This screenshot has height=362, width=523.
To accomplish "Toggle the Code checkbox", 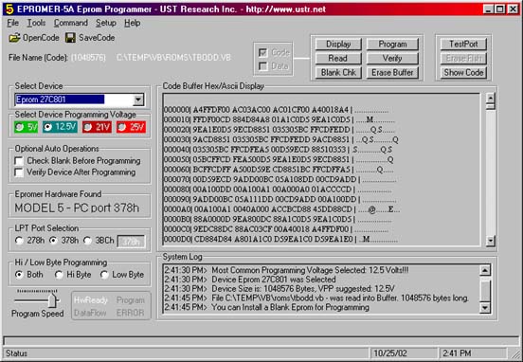I will click(x=263, y=53).
